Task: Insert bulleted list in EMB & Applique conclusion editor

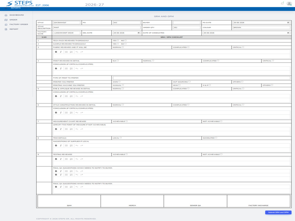Action: 66,96
